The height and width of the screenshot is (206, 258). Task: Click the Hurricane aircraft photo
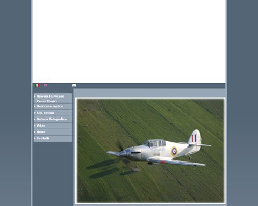(150, 151)
